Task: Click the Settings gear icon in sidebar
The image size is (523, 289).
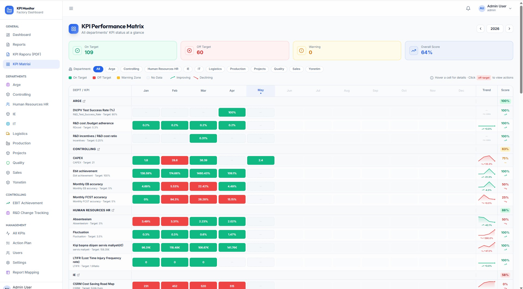Action: click(x=8, y=263)
